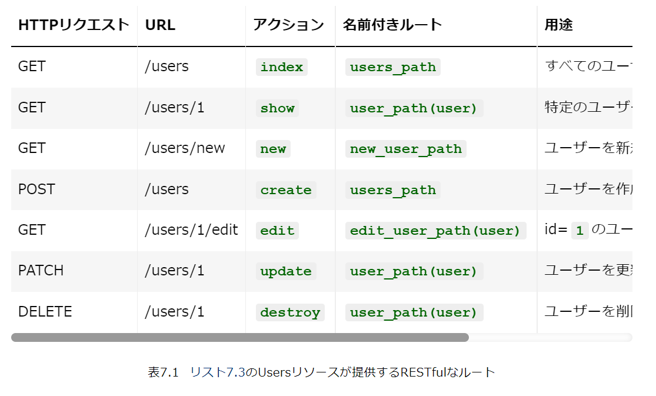Click the PATCH request cell
This screenshot has height=396, width=656.
pos(41,271)
